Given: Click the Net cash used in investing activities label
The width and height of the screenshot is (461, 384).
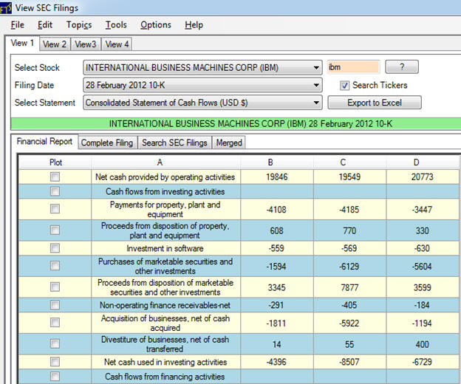Looking at the screenshot, I should [165, 362].
